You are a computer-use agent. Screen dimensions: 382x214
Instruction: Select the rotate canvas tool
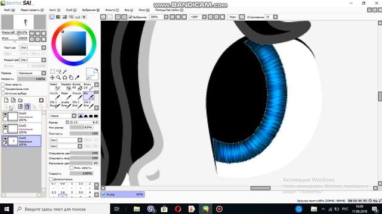tap(65, 78)
